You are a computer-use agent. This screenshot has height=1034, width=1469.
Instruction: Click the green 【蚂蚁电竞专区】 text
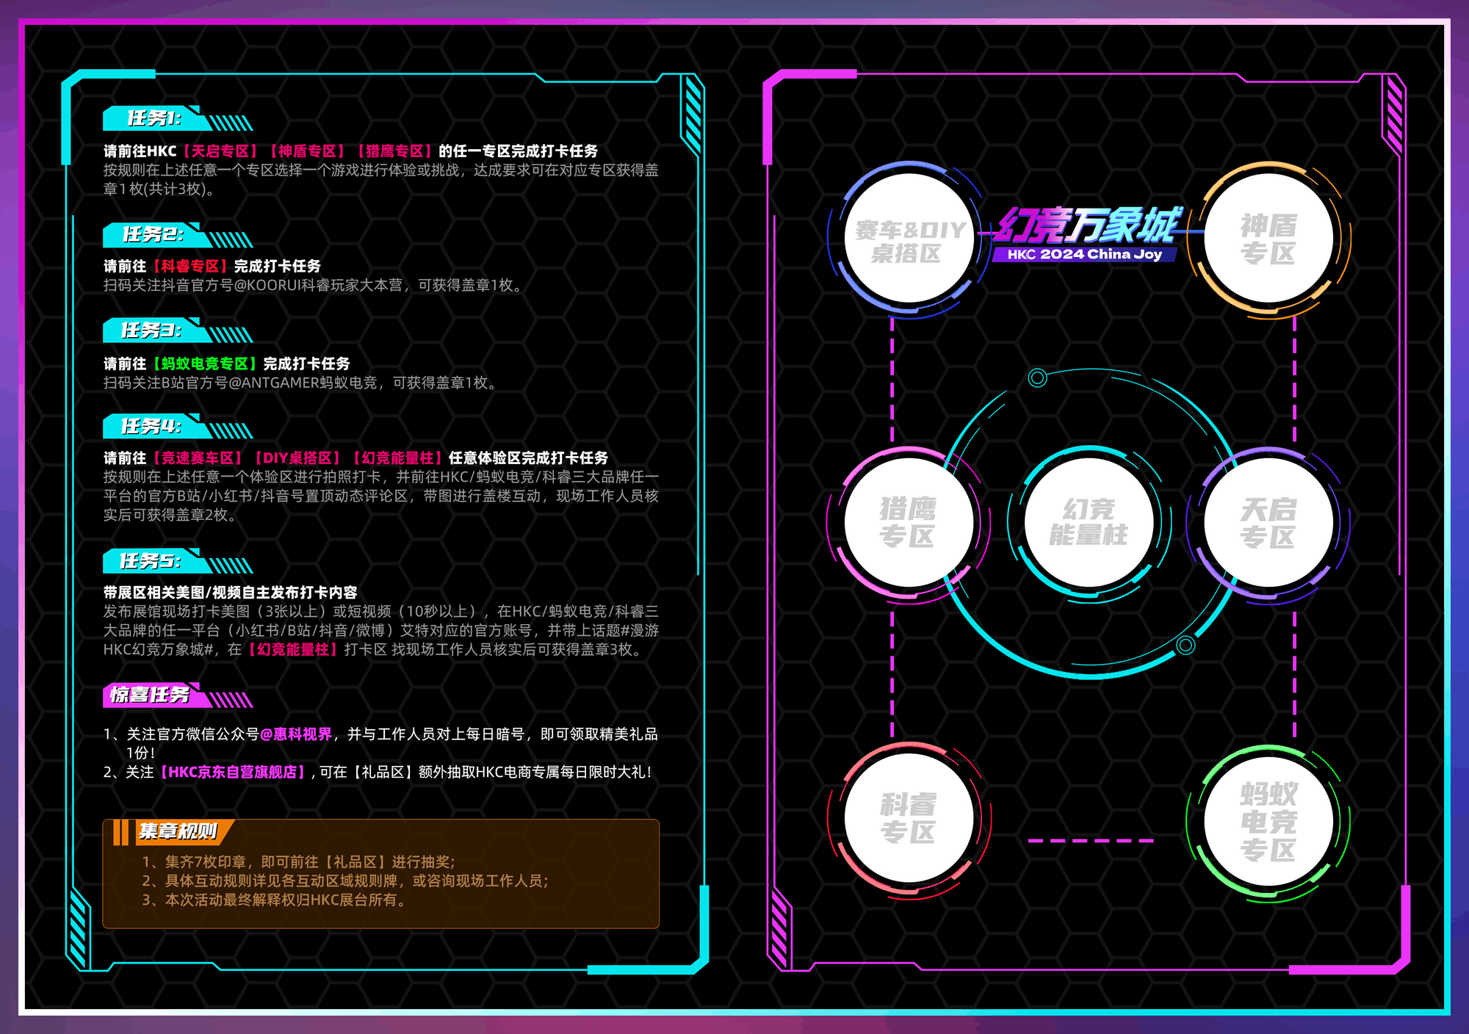click(203, 364)
